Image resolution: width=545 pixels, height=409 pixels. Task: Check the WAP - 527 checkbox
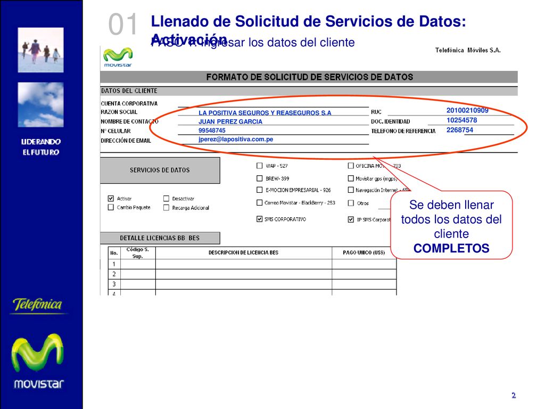pyautogui.click(x=259, y=166)
